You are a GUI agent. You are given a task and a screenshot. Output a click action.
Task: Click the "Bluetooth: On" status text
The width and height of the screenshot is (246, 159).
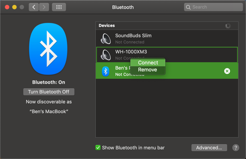49,82
